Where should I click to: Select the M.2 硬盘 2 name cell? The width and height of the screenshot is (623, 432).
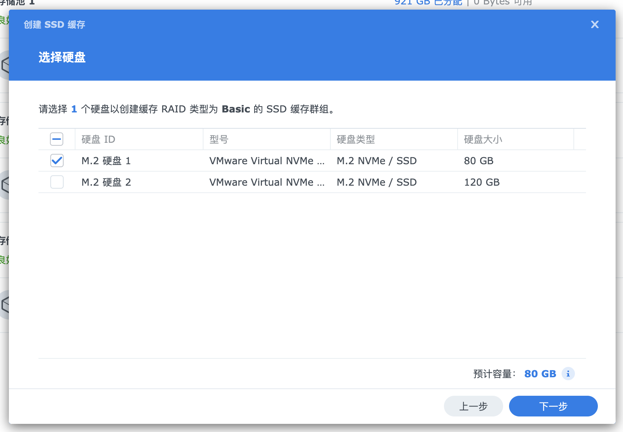point(106,182)
